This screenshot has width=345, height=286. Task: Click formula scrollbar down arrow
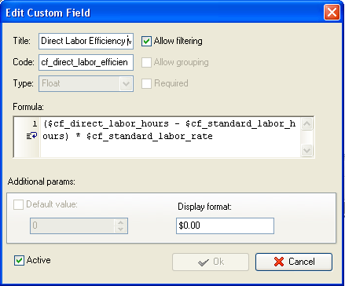coord(306,150)
